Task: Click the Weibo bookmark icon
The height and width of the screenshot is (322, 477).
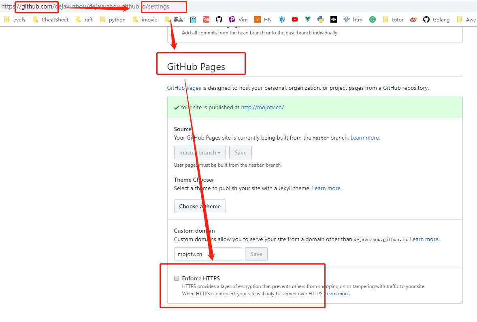Action: pos(413,20)
